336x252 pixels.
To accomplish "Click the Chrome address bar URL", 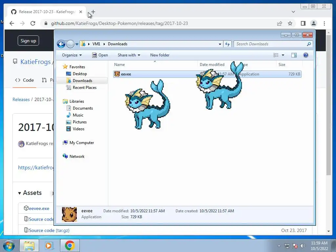I will [119, 23].
